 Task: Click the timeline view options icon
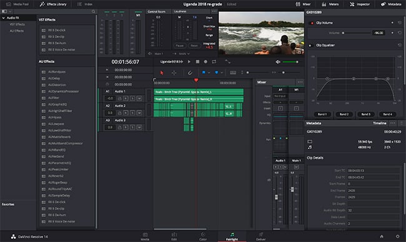[233, 73]
